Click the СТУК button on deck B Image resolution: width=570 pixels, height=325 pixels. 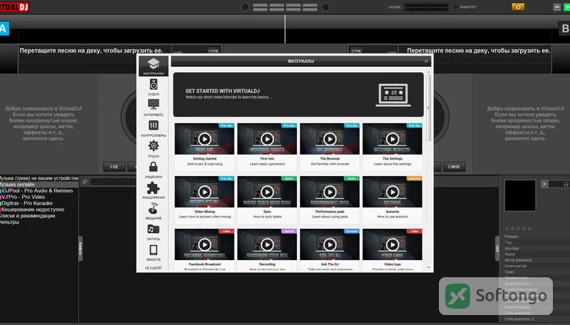356,51
